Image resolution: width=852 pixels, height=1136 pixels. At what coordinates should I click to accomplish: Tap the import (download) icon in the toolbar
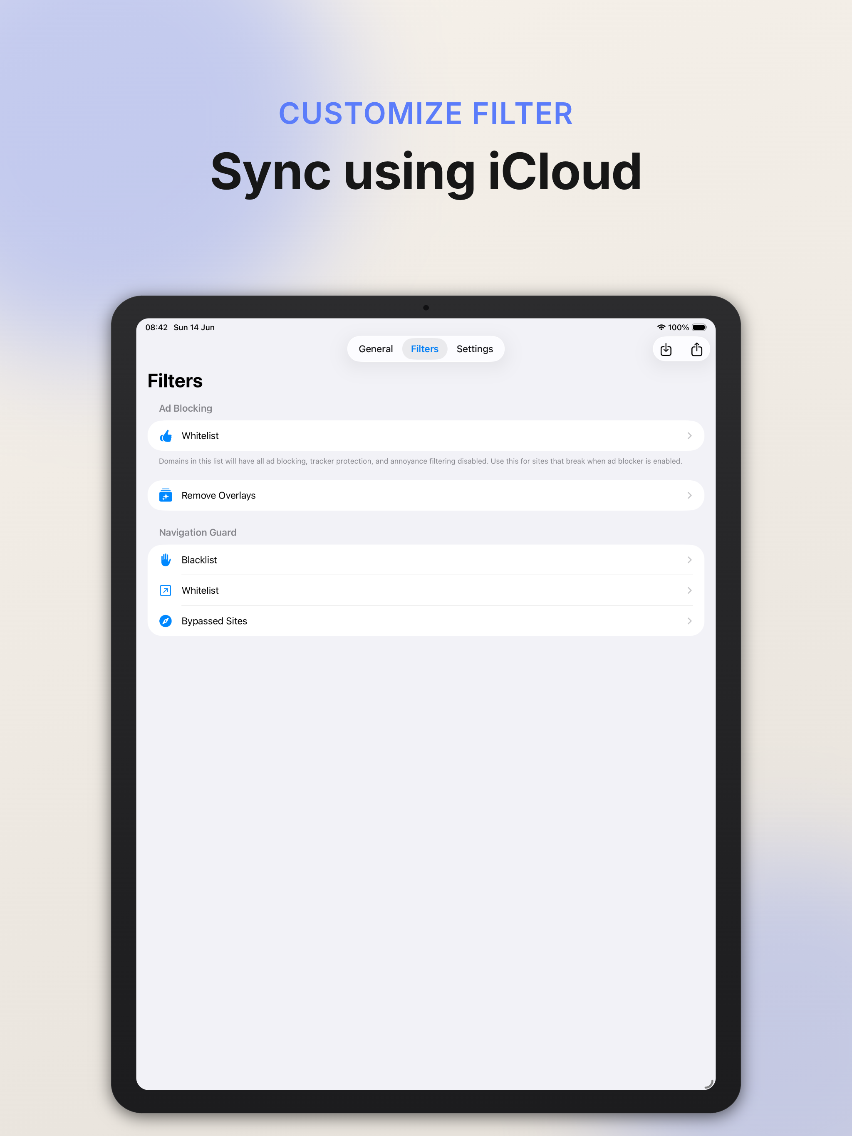(x=666, y=350)
